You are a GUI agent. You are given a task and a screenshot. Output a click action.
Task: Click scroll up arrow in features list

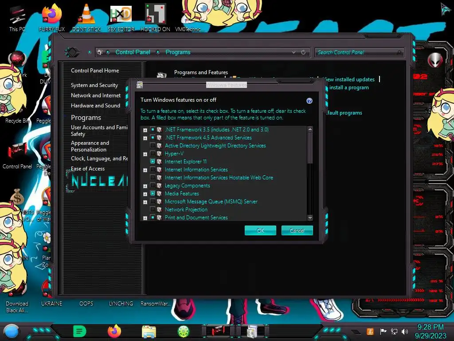310,129
